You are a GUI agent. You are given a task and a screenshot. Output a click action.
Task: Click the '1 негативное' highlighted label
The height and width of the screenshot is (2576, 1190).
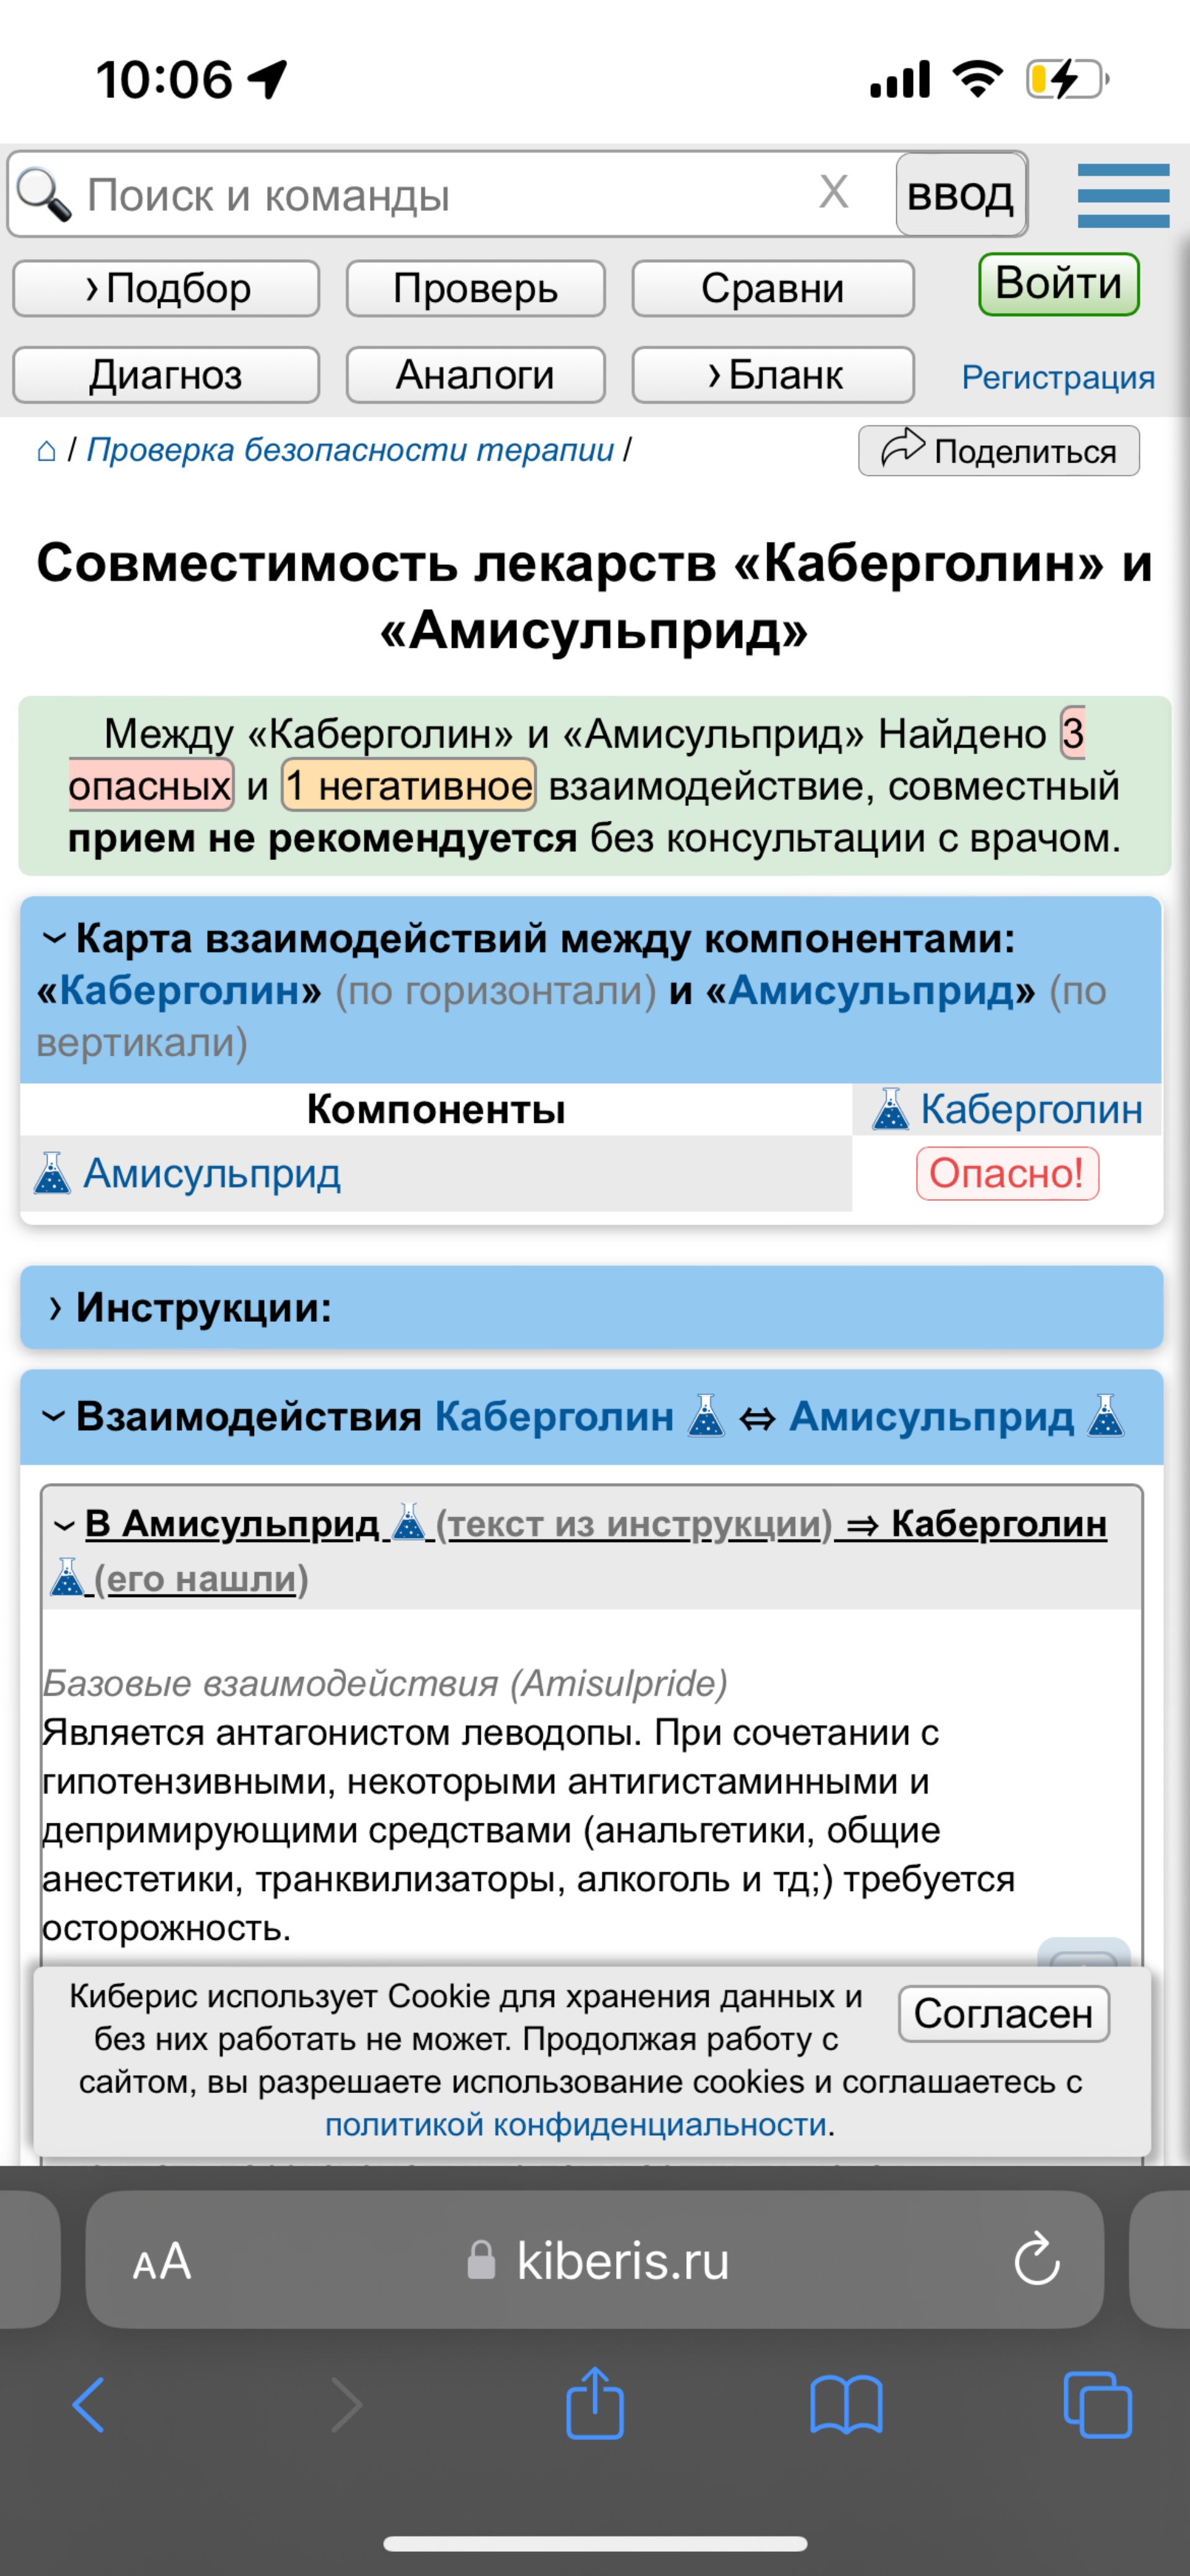(x=409, y=785)
